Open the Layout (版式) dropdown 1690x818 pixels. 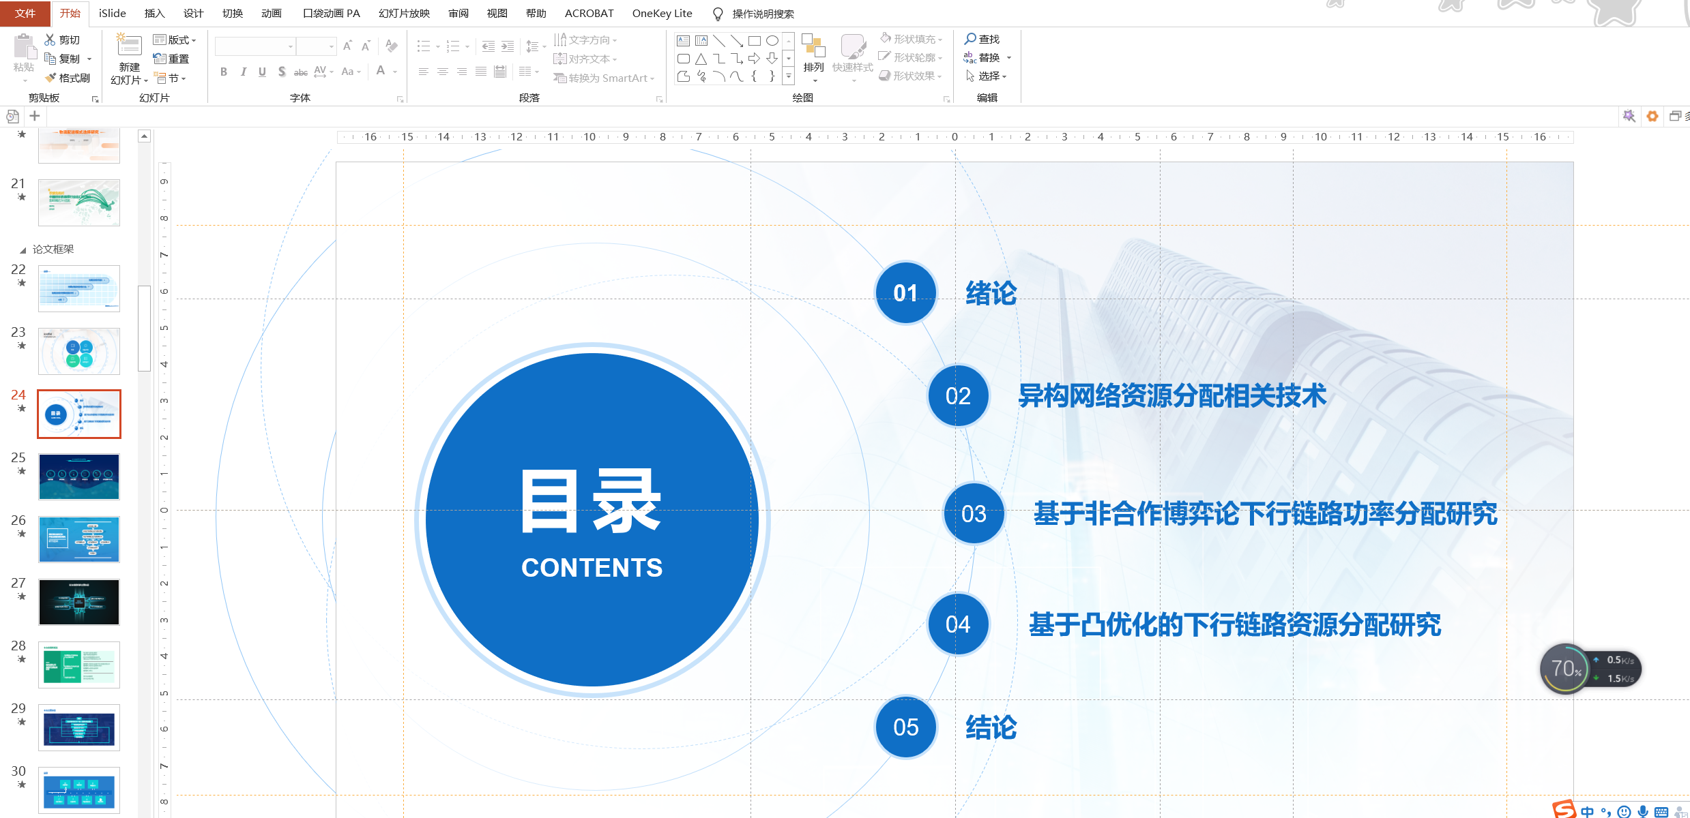(175, 40)
